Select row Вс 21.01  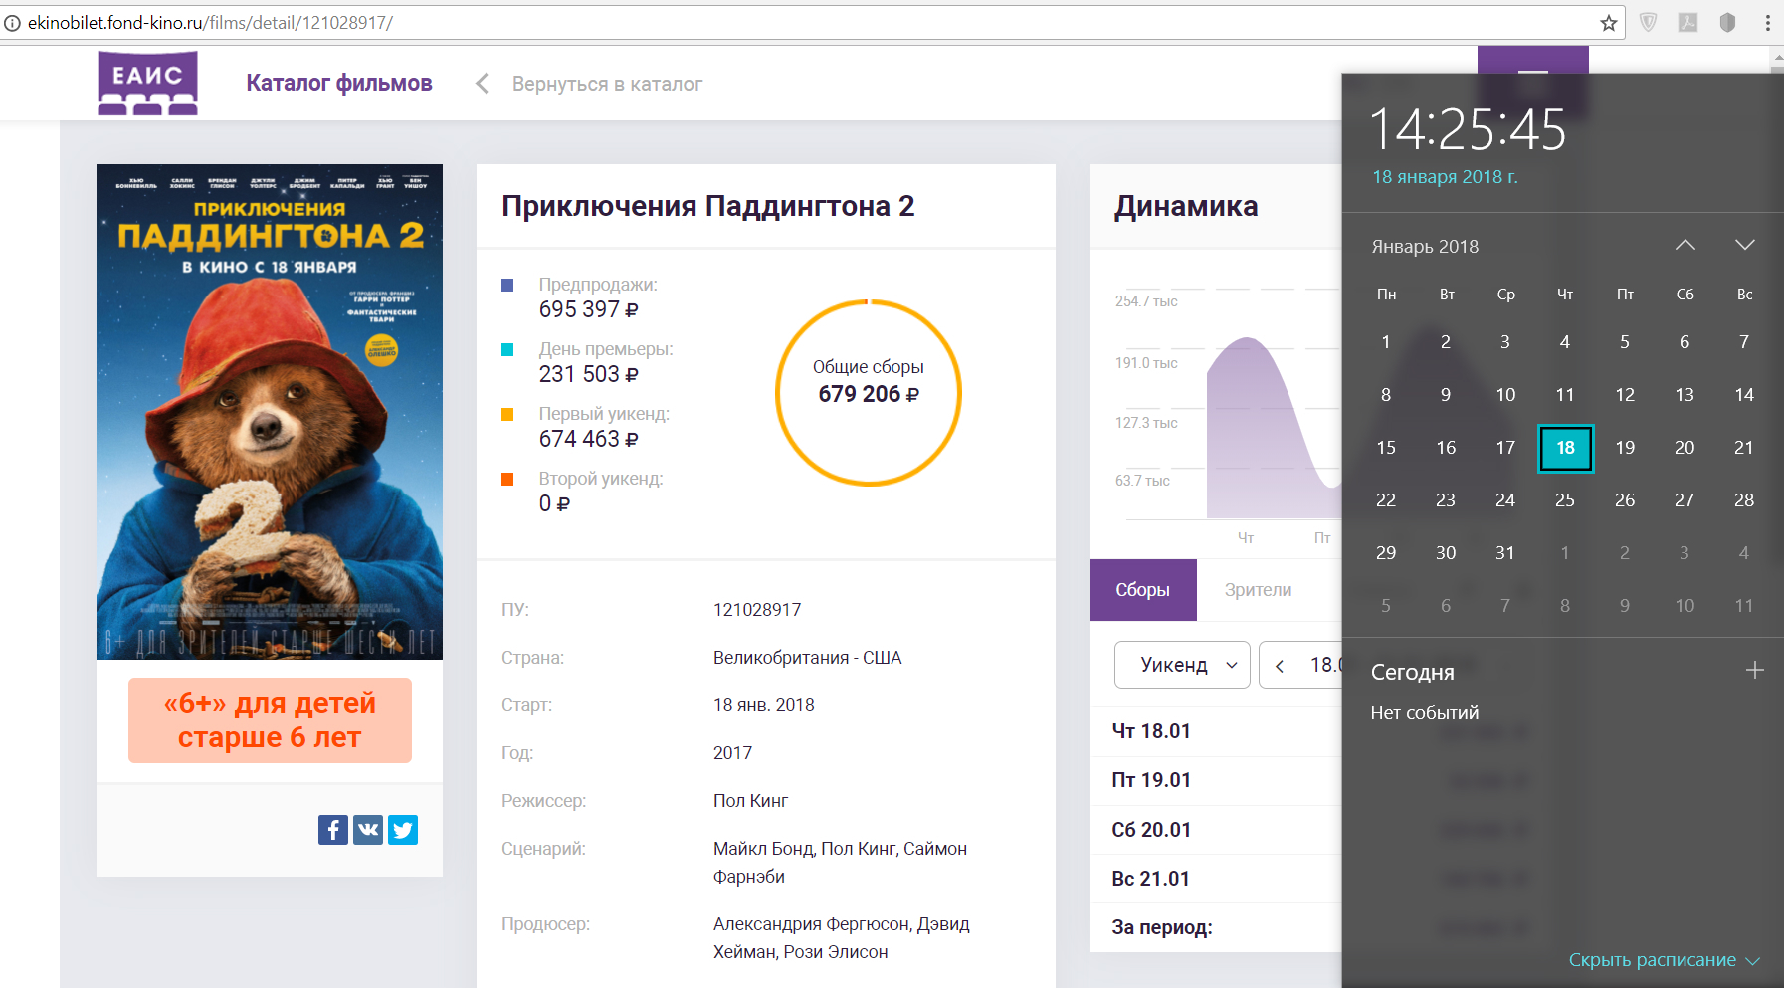pos(1216,879)
